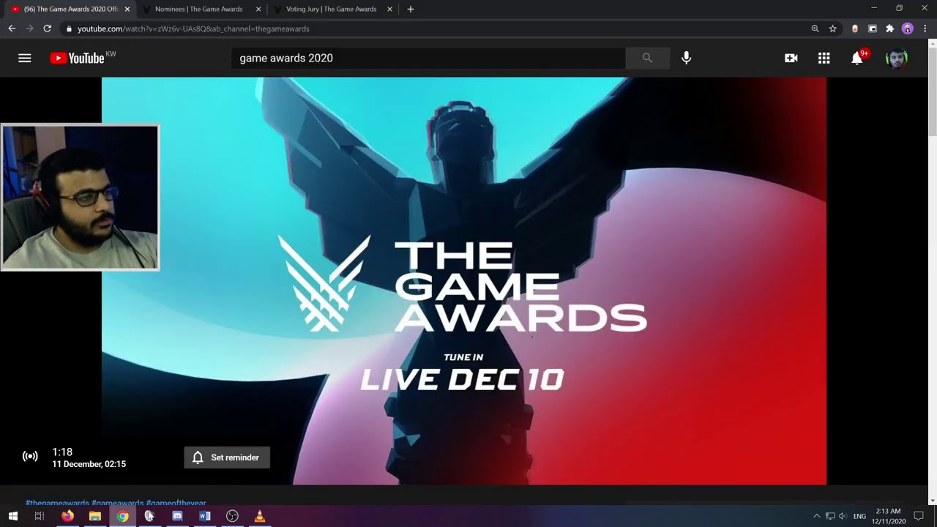937x527 pixels.
Task: Open the taskbar clock showing 2:13 AM
Action: tap(888, 516)
